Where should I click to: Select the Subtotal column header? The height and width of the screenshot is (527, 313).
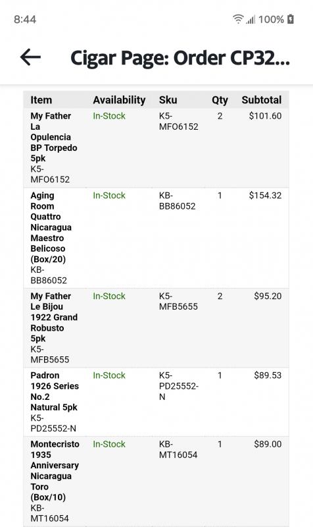261,100
